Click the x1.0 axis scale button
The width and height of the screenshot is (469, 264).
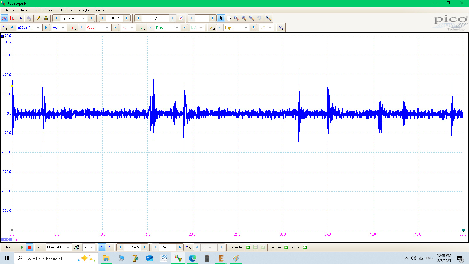point(6,240)
